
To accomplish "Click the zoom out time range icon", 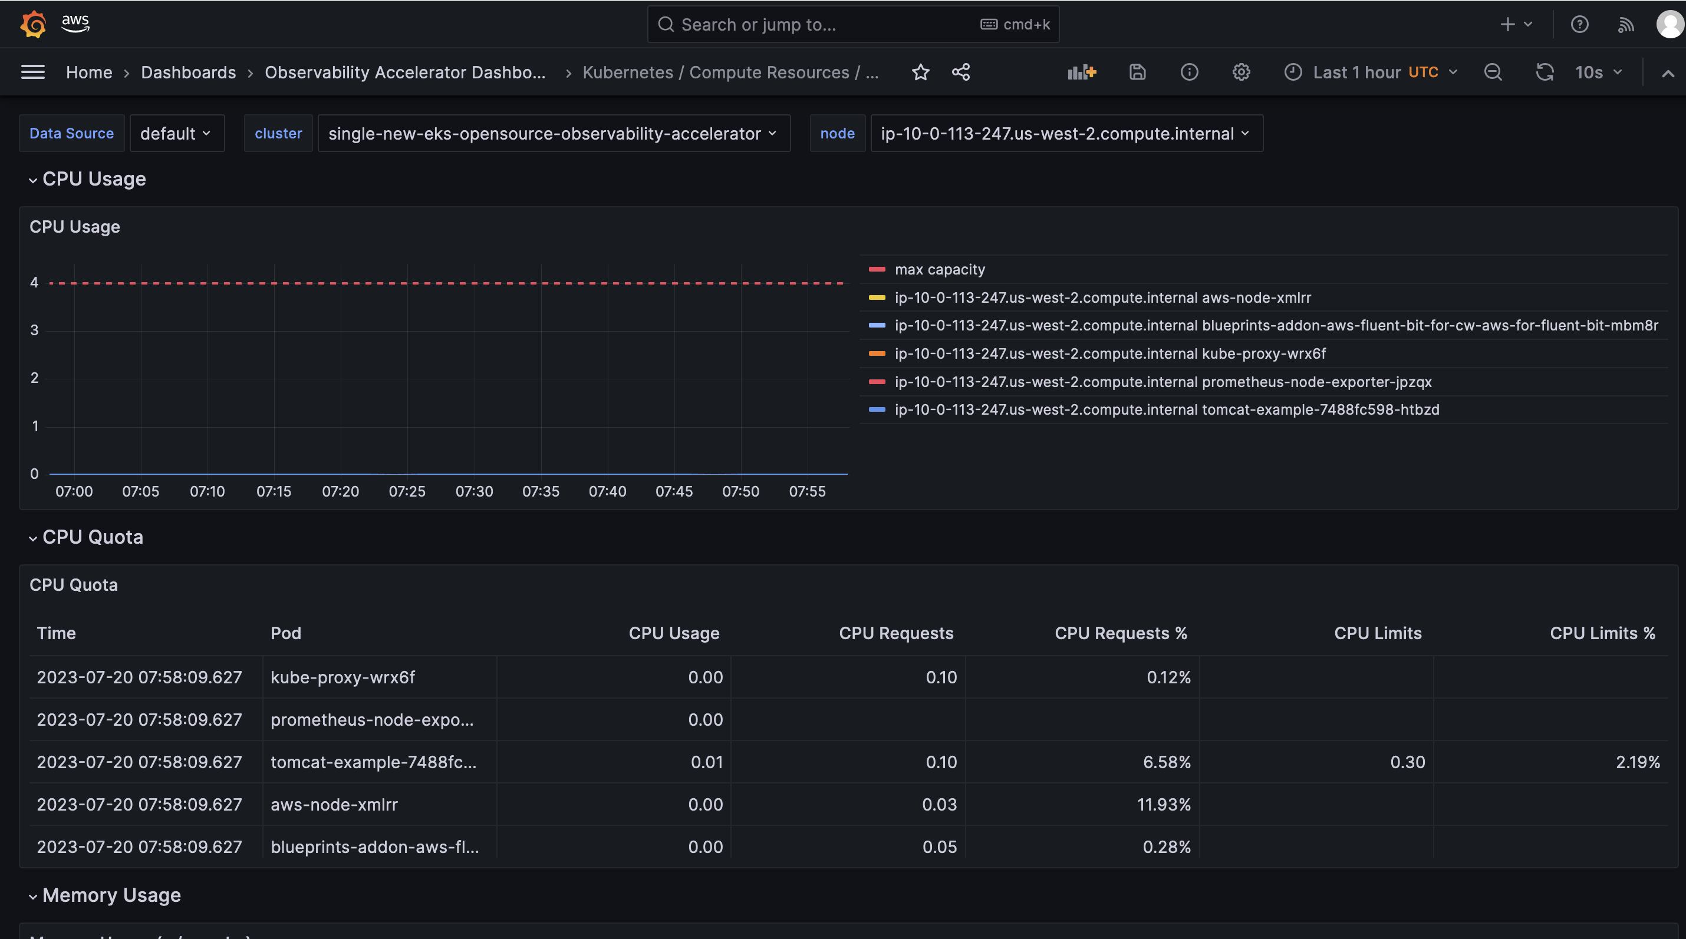I will [x=1493, y=72].
